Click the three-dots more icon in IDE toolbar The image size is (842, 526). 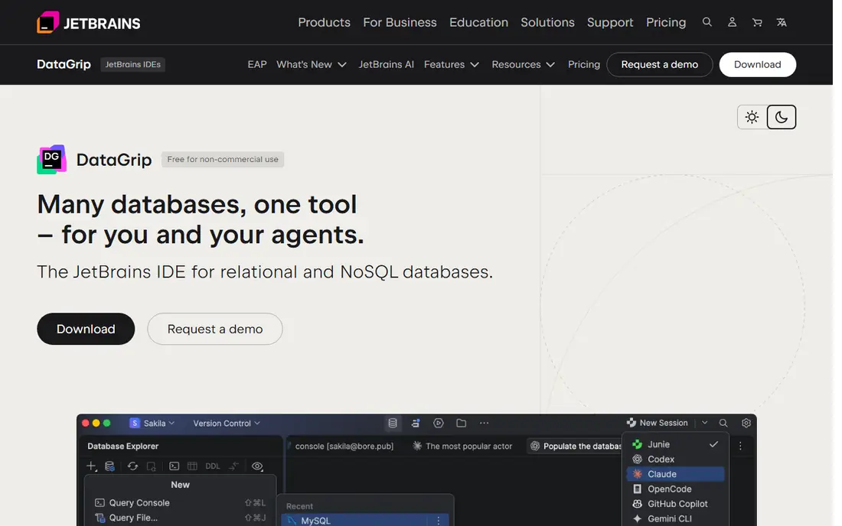(484, 423)
